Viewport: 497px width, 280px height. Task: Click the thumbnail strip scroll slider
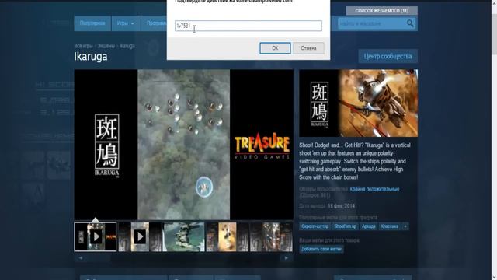pyautogui.click(x=99, y=258)
